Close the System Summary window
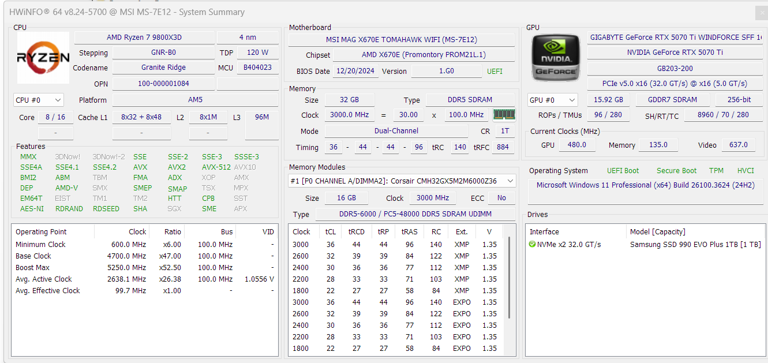This screenshot has height=363, width=768. [762, 13]
